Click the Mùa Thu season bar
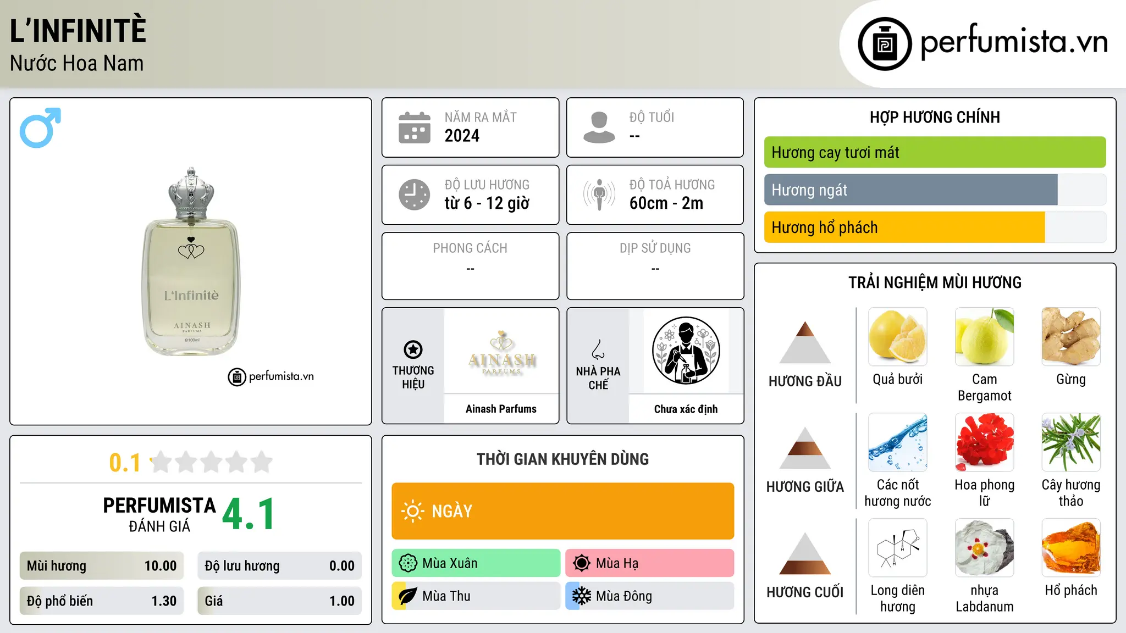 (x=476, y=596)
